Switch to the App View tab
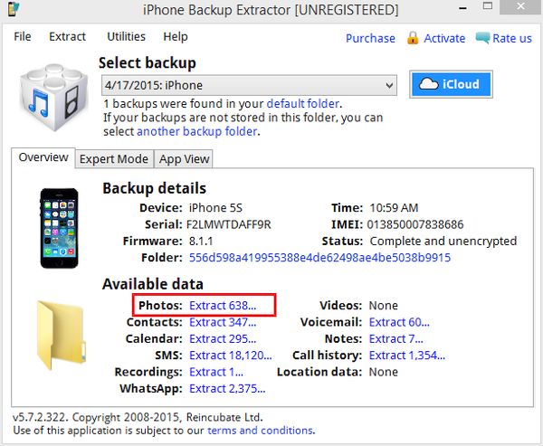 [x=184, y=158]
